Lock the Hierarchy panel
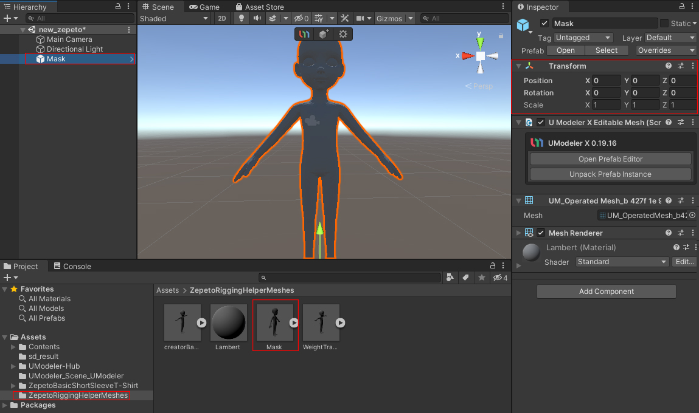This screenshot has height=413, width=699. (117, 6)
